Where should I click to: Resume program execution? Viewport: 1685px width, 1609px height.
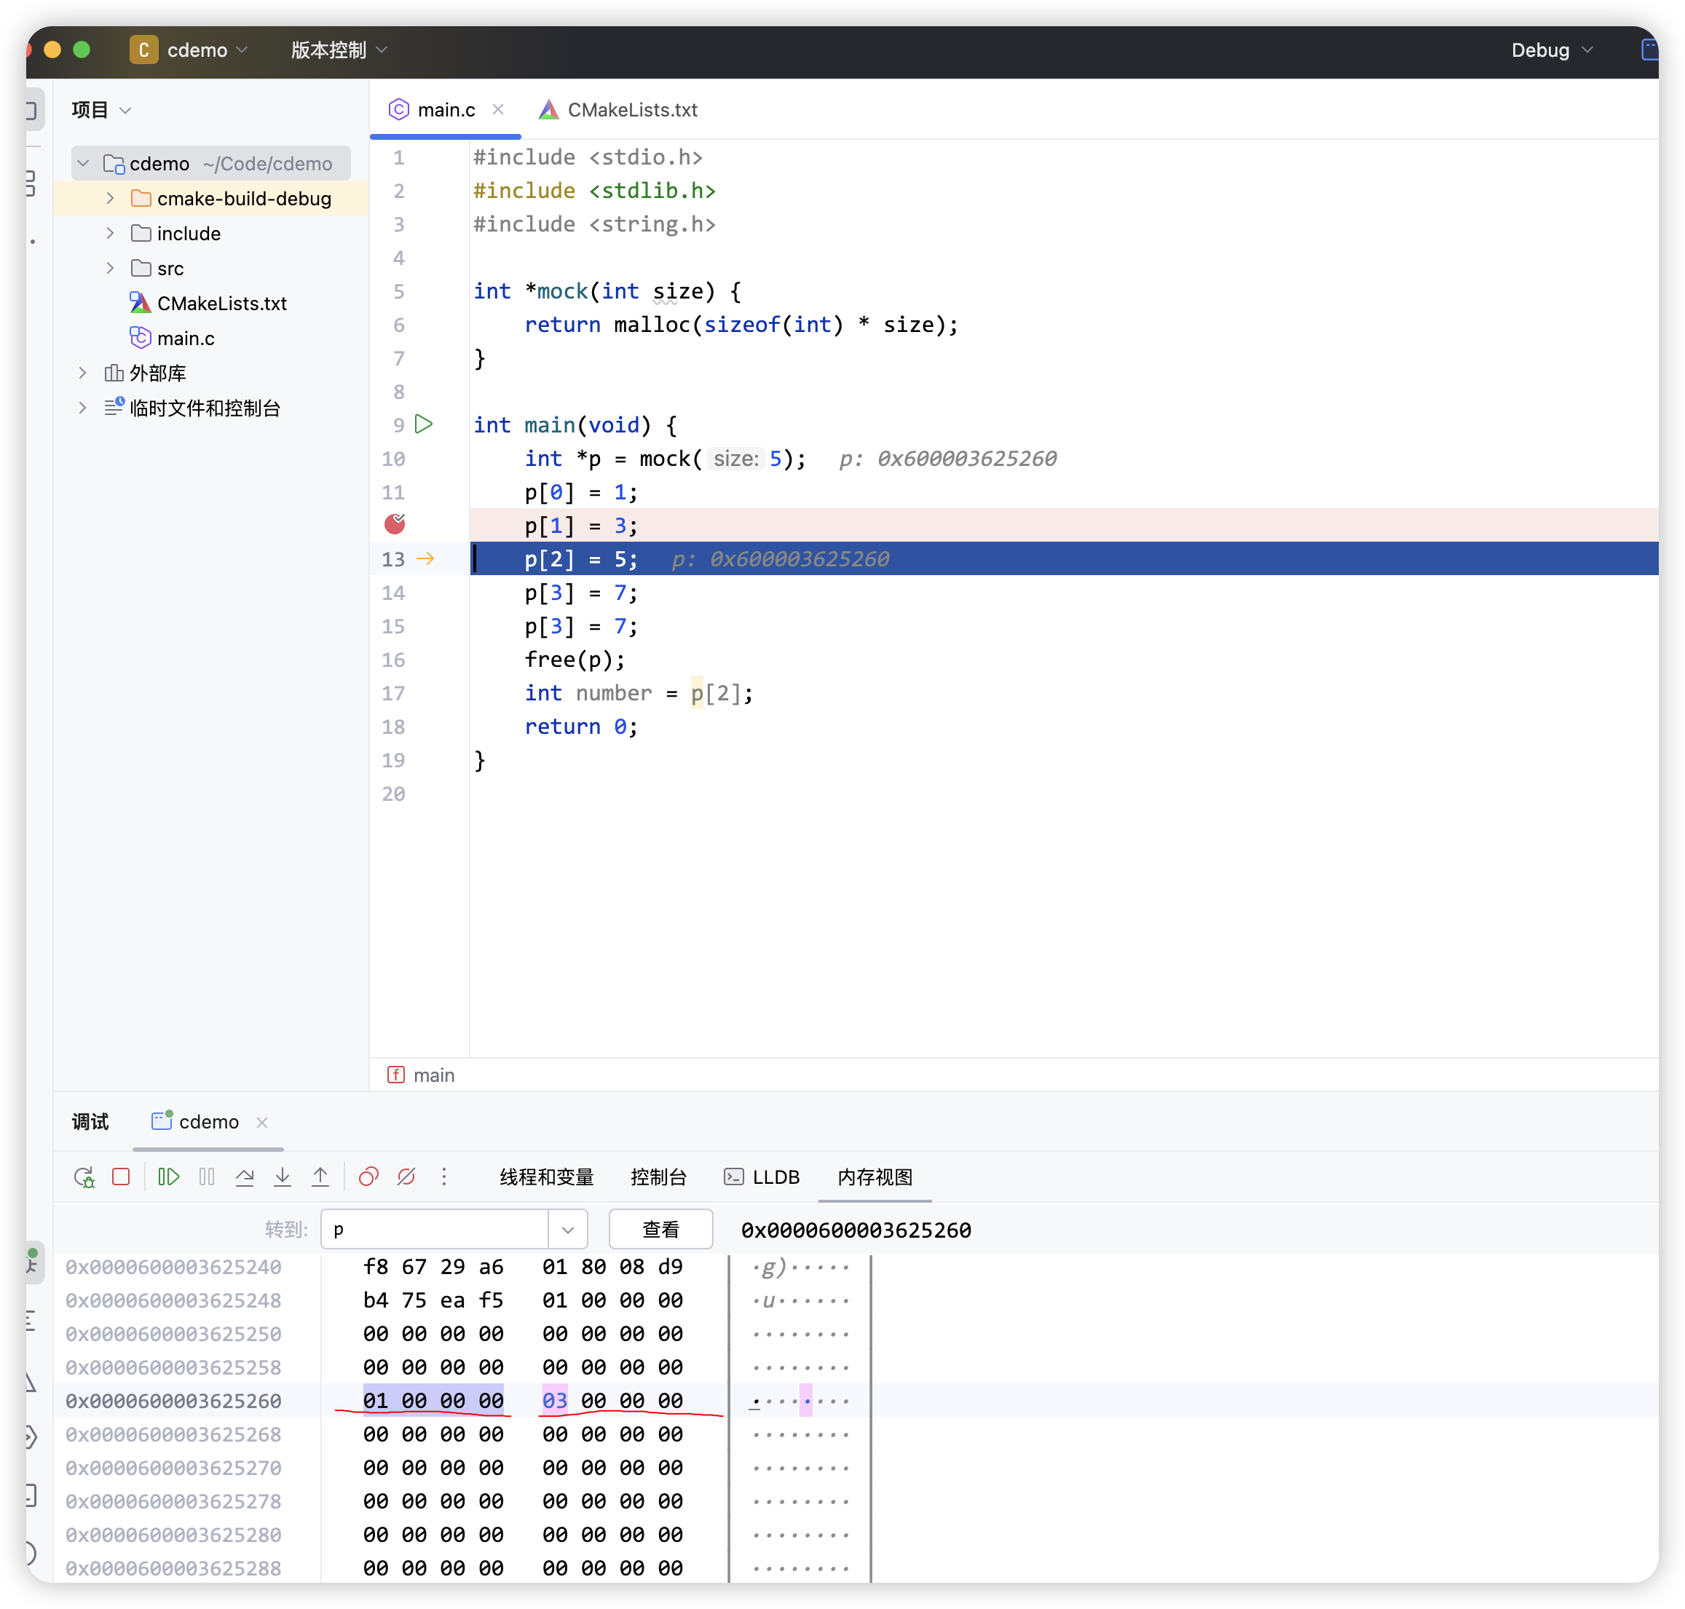[x=169, y=1177]
